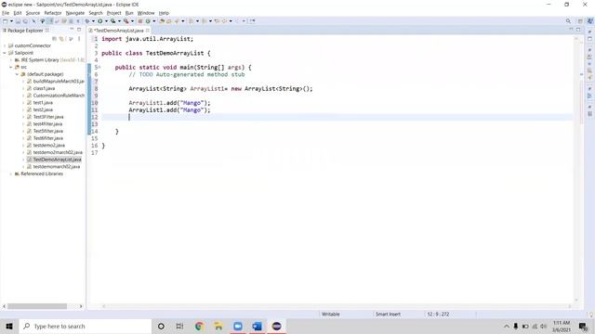Select TestDemoArrayList.java in Package Explorer
The height and width of the screenshot is (334, 595).
[x=58, y=160]
